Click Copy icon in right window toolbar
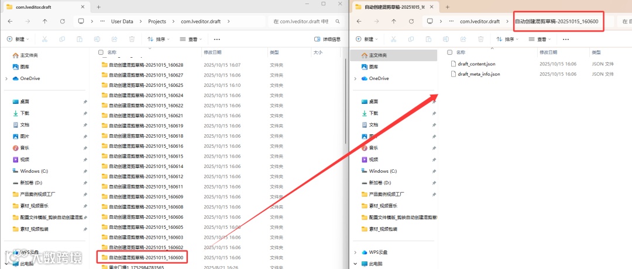This screenshot has width=632, height=269. coord(411,39)
